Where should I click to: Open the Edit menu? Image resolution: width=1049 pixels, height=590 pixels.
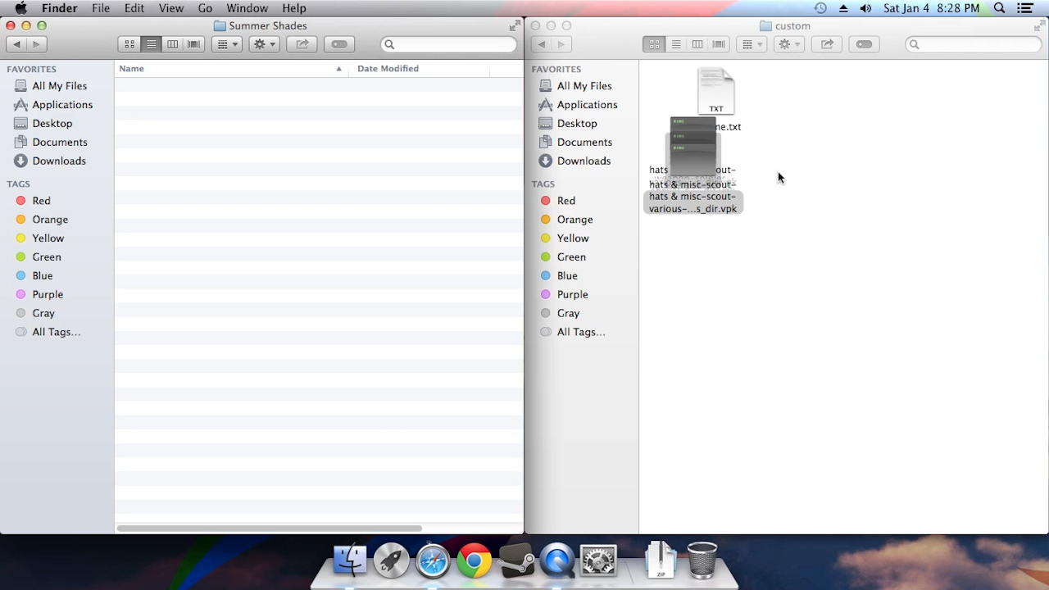pos(134,8)
